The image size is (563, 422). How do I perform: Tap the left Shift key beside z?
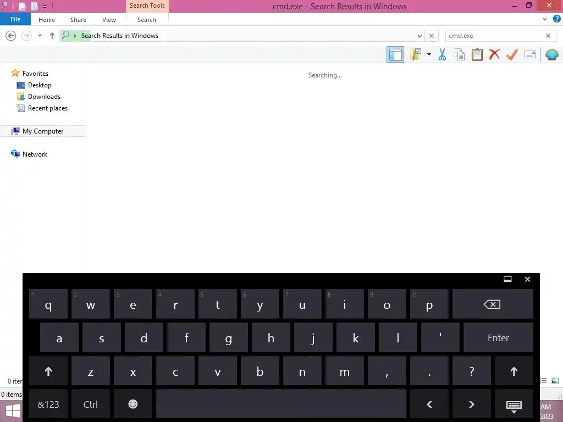pos(48,371)
